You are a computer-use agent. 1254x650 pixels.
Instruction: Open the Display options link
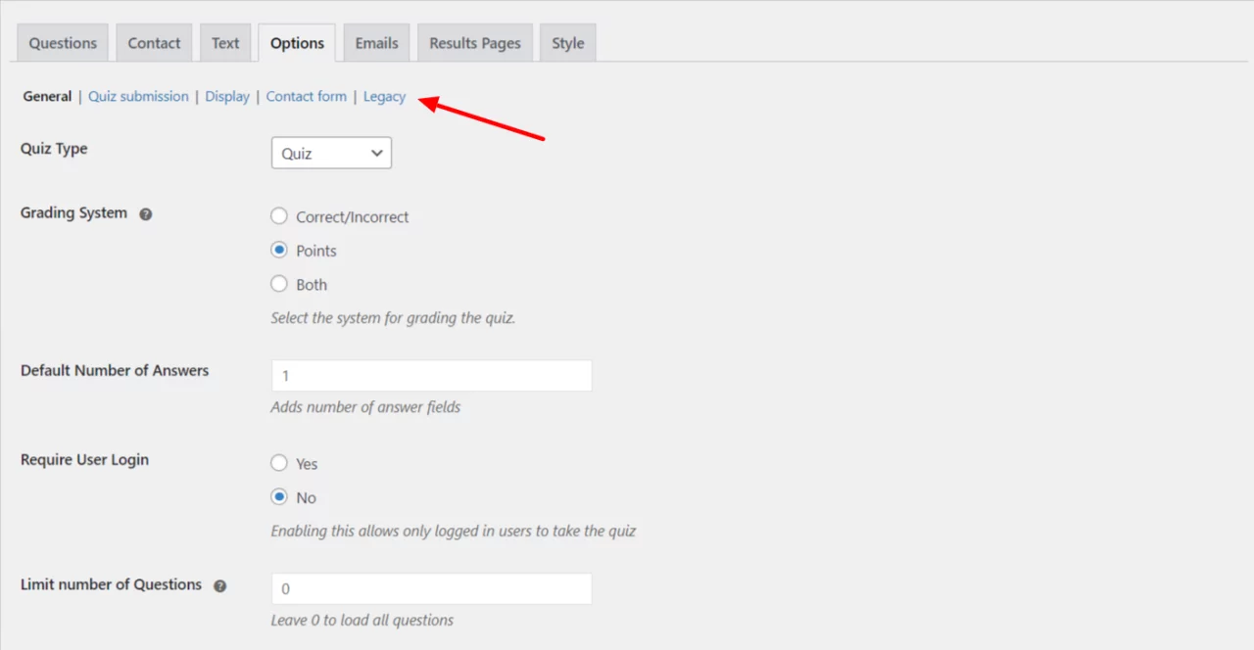(227, 96)
